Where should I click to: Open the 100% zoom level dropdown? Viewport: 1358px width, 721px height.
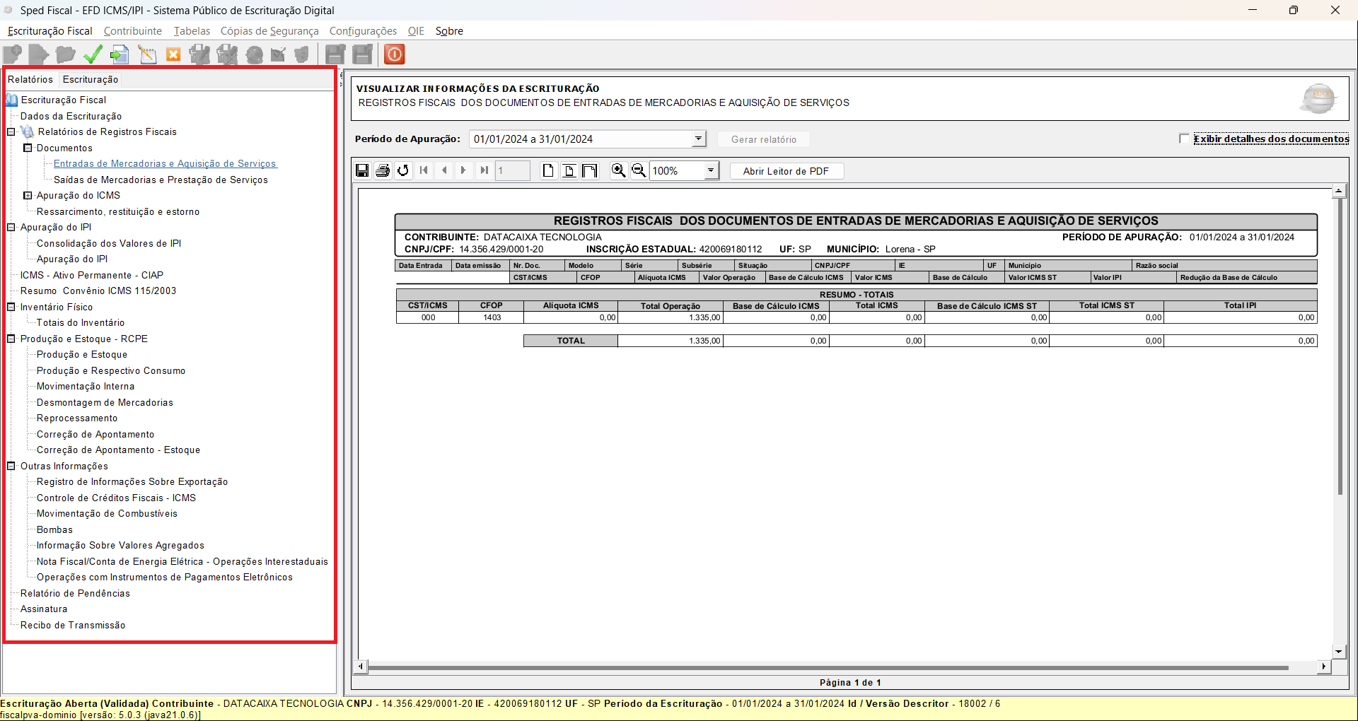pos(710,170)
